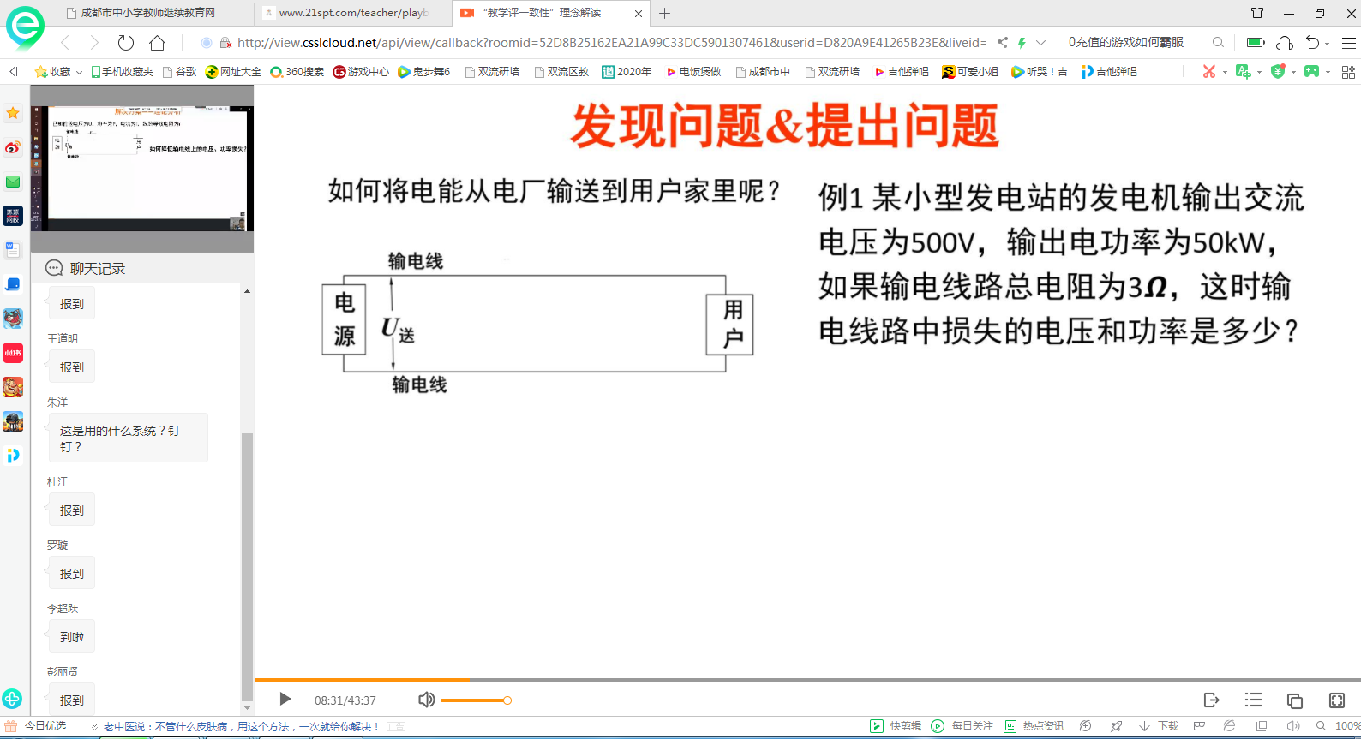Click the share icon in address bar
Screen dimensions: 1361x739
tap(1003, 42)
